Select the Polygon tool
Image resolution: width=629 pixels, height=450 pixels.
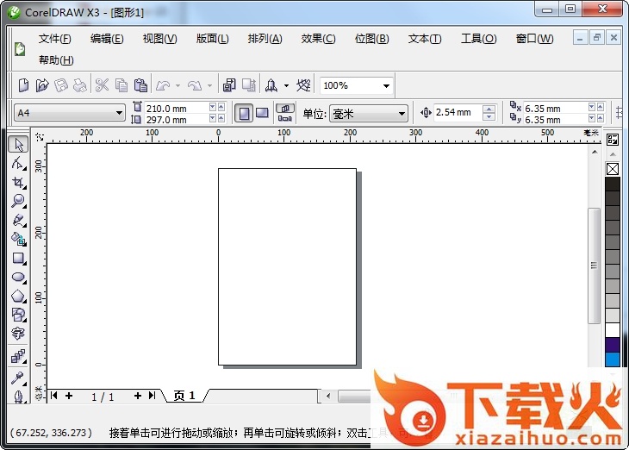click(x=18, y=297)
